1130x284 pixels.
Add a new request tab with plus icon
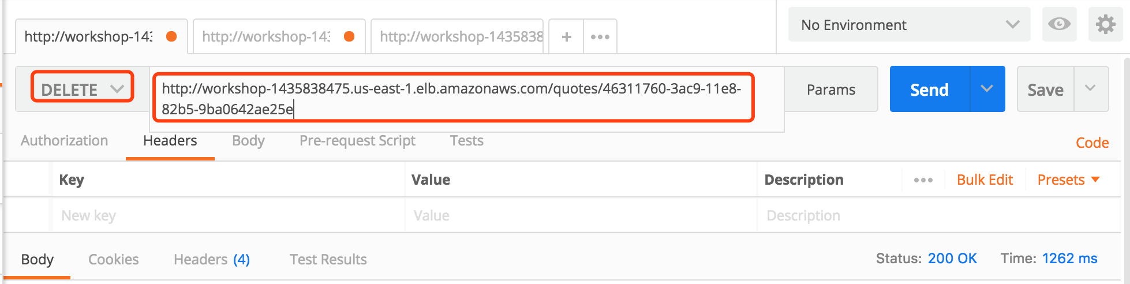[566, 37]
